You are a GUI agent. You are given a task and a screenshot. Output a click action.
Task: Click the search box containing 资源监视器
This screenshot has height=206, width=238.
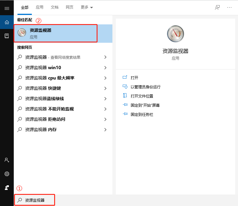point(35,200)
